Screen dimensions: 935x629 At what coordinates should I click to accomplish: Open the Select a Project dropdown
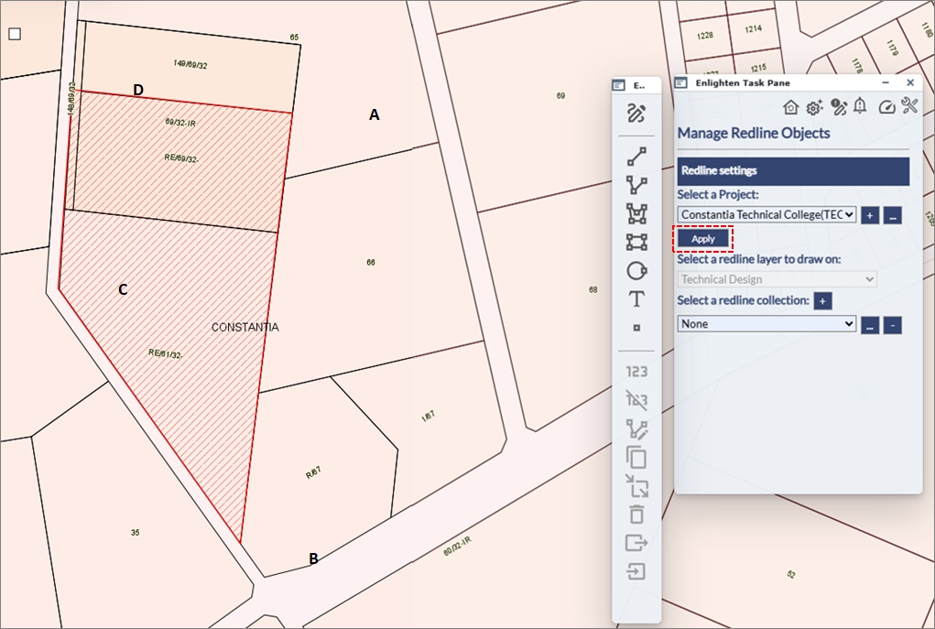click(767, 214)
